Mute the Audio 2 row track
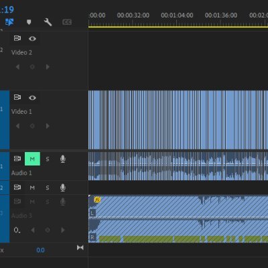Image resolution: width=268 pixels, height=268 pixels. pyautogui.click(x=32, y=188)
